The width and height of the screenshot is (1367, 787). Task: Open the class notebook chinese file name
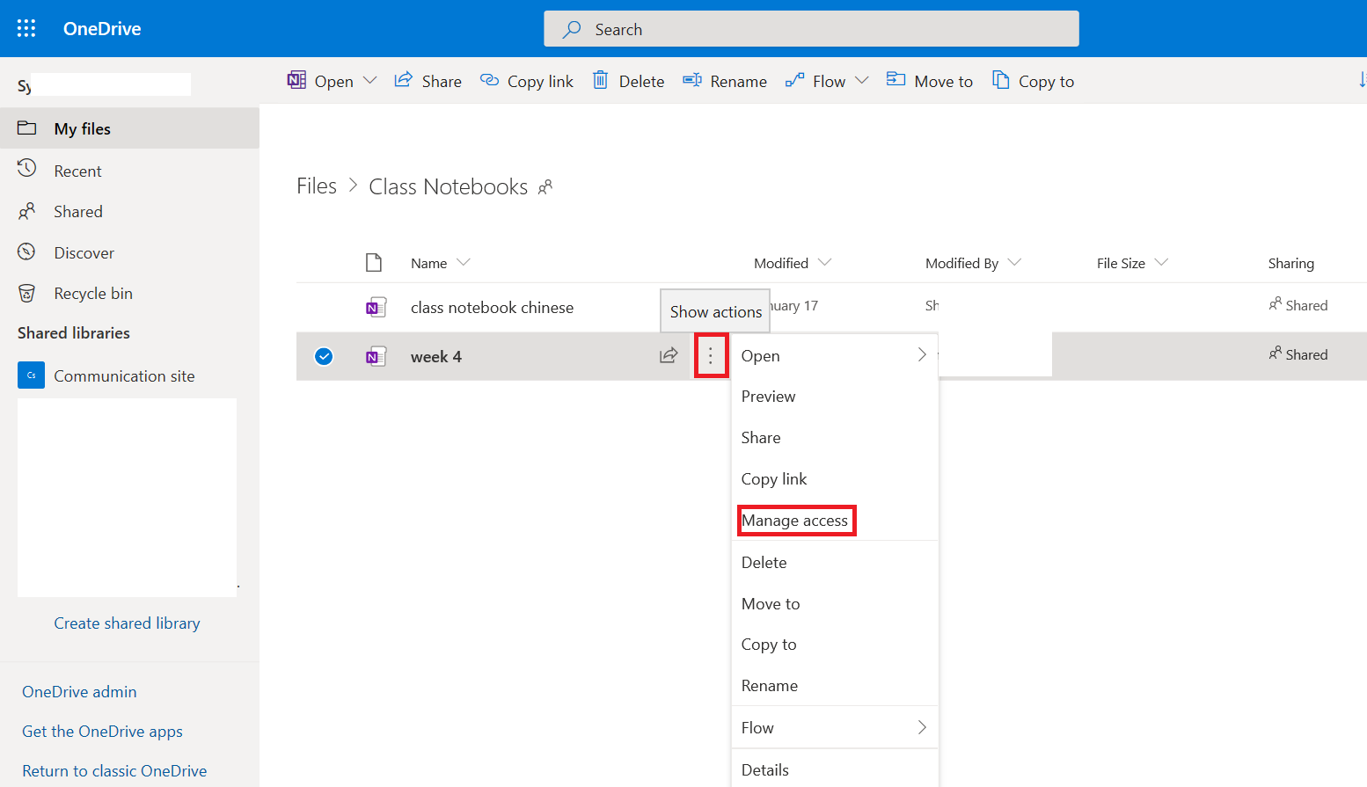pyautogui.click(x=492, y=307)
